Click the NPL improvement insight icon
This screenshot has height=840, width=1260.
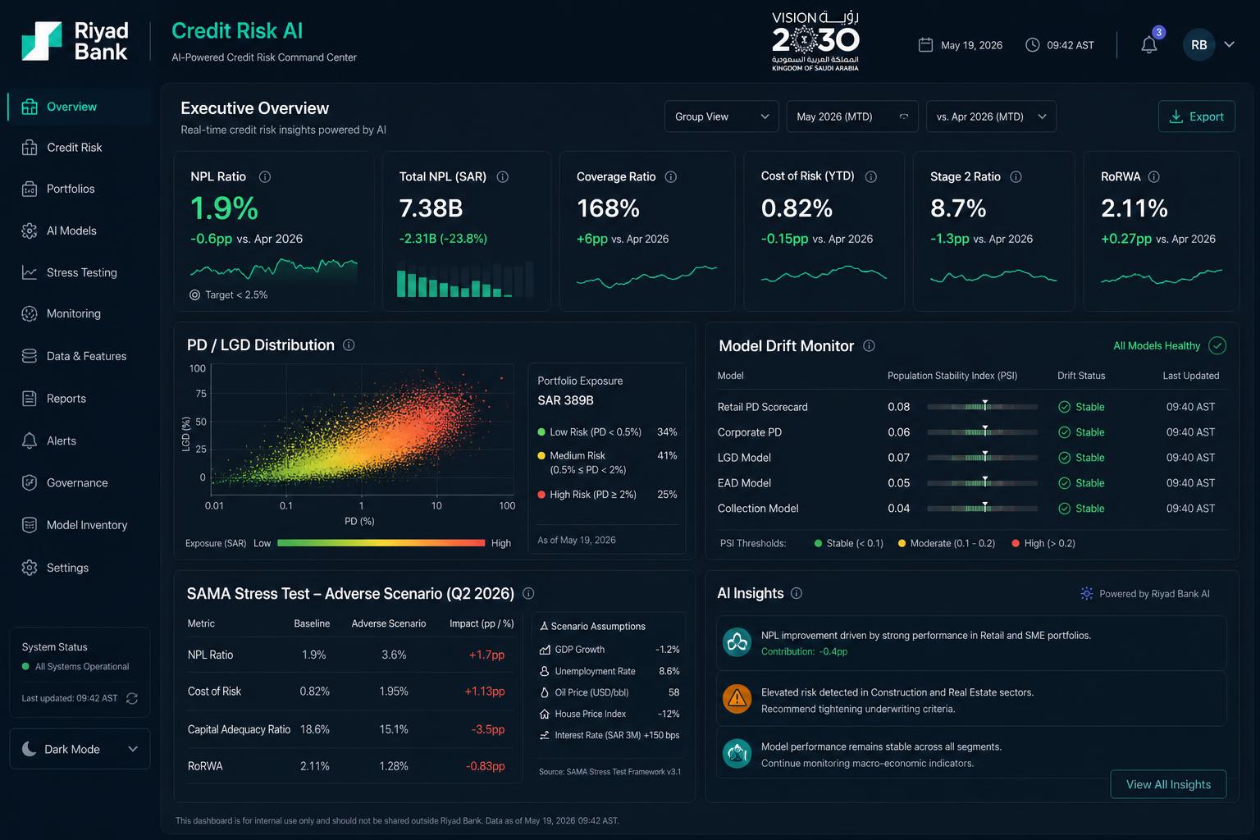coord(737,642)
